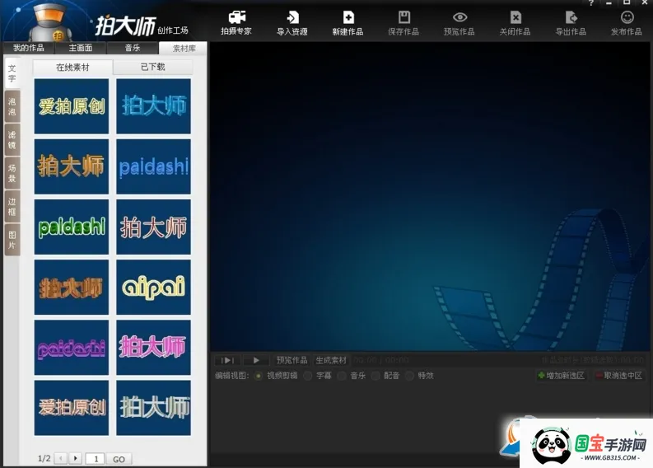
Task: Select the 泡泡 side category
Action: (x=12, y=106)
